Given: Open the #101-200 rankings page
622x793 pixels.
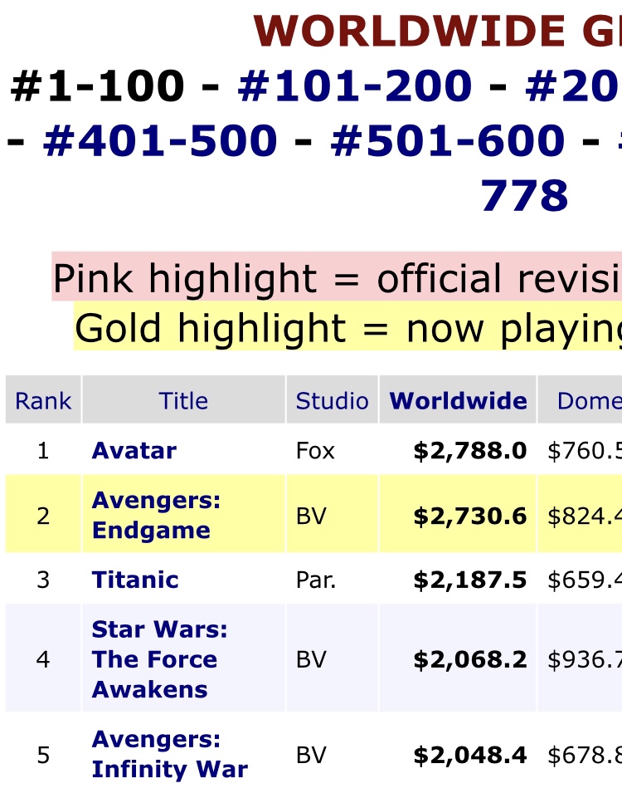Looking at the screenshot, I should (x=355, y=86).
